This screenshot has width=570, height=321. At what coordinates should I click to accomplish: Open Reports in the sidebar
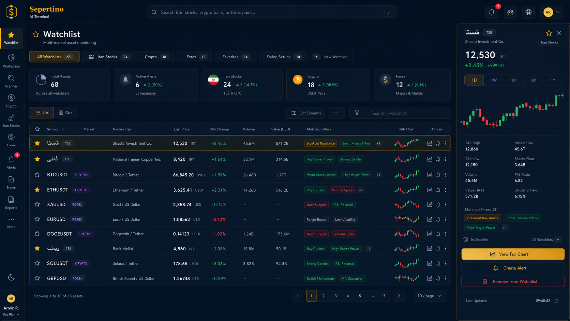click(x=11, y=203)
